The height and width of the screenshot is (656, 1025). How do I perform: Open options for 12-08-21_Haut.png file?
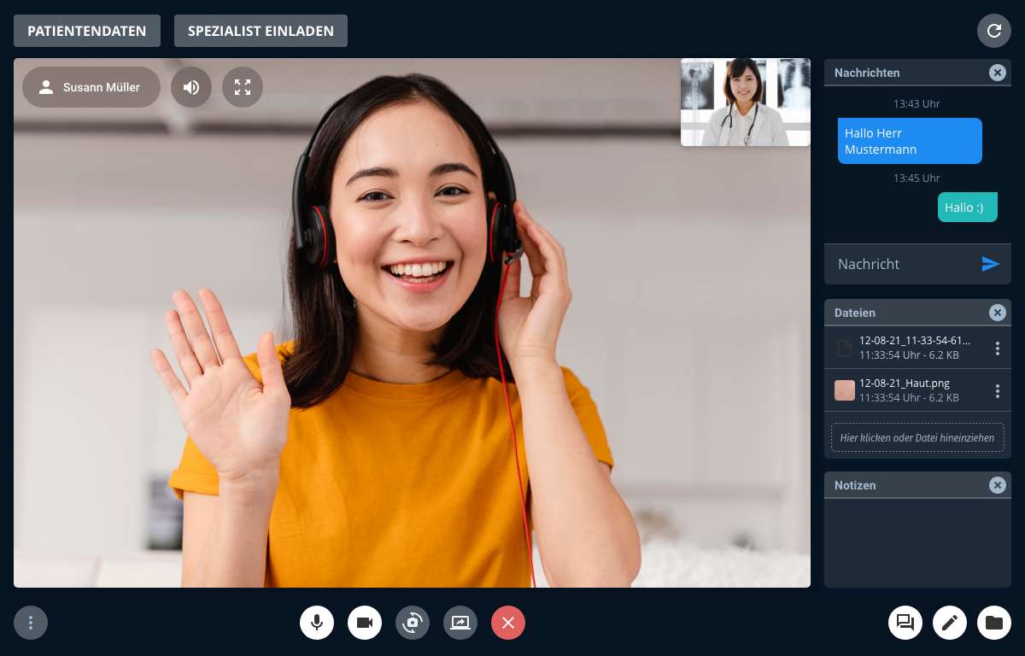997,391
